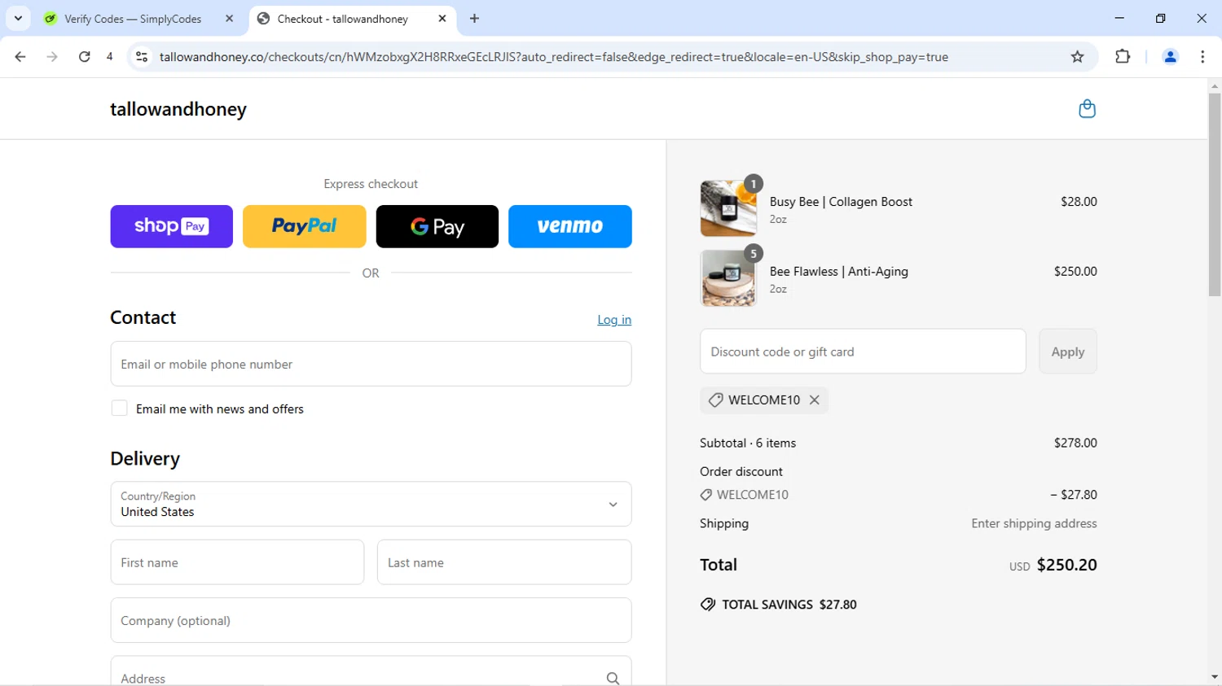Click the Express checkout label
This screenshot has width=1222, height=686.
[x=371, y=184]
